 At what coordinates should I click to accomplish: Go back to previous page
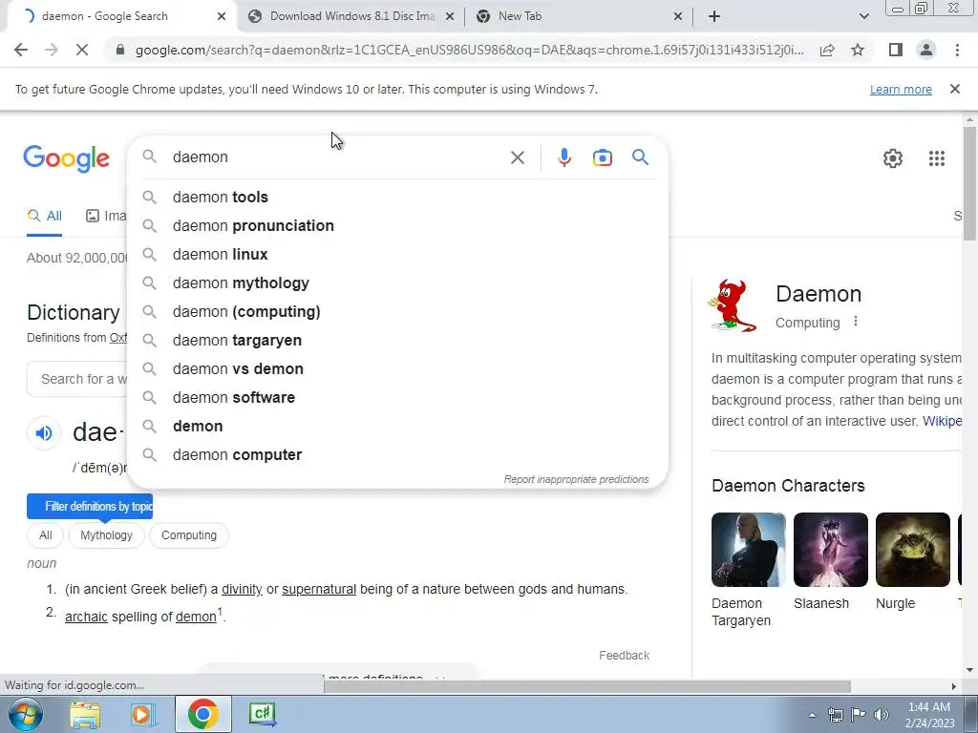click(21, 50)
